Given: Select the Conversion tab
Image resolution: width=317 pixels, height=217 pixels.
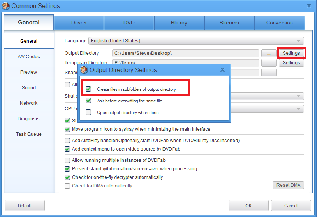Looking at the screenshot, I should 280,23.
